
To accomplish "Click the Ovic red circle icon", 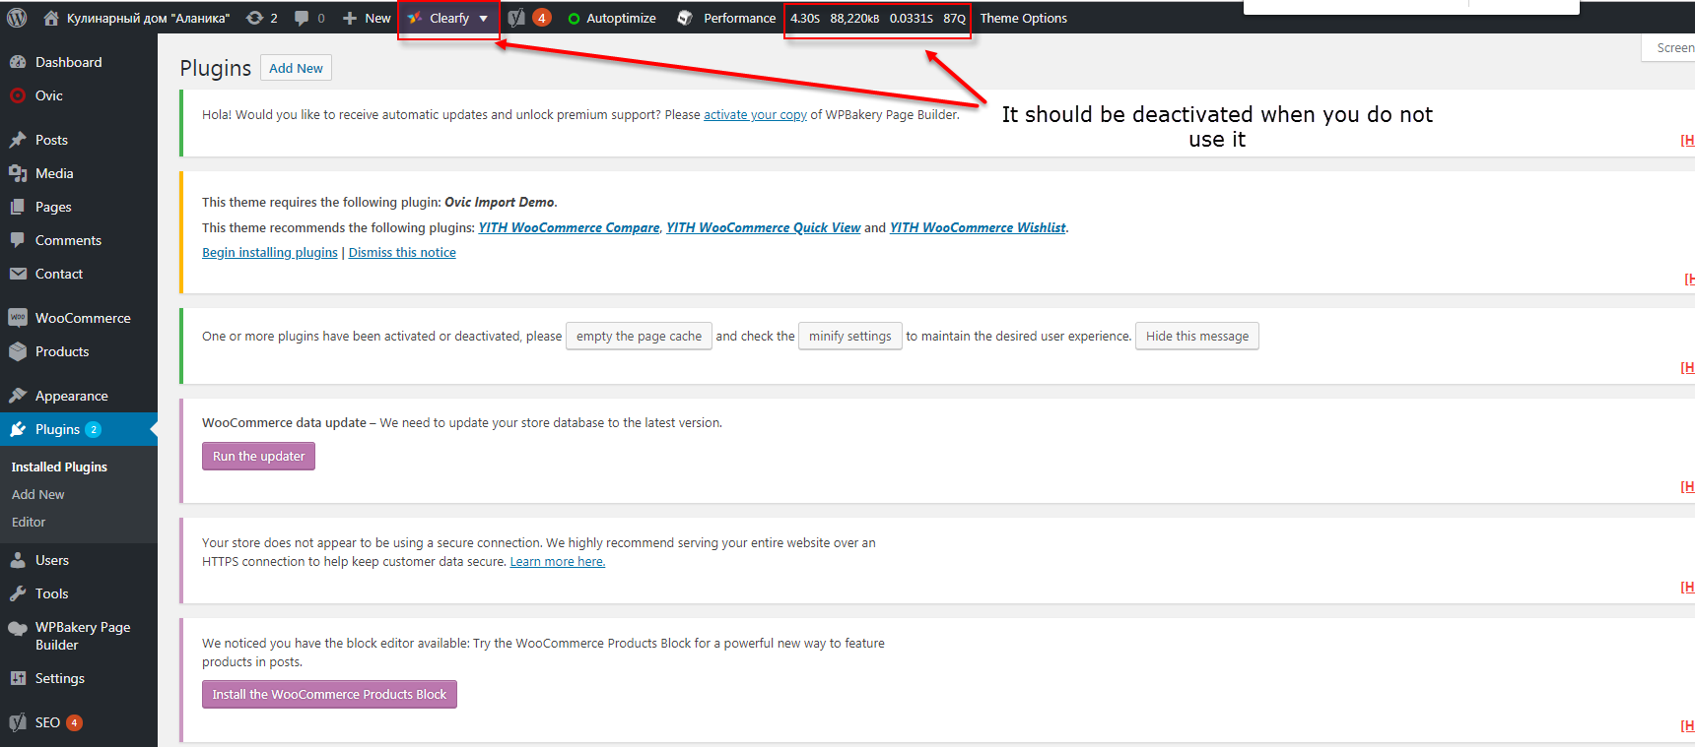I will coord(18,95).
